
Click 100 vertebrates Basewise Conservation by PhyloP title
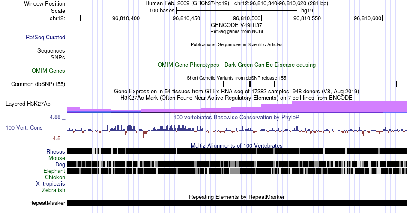(x=236, y=117)
